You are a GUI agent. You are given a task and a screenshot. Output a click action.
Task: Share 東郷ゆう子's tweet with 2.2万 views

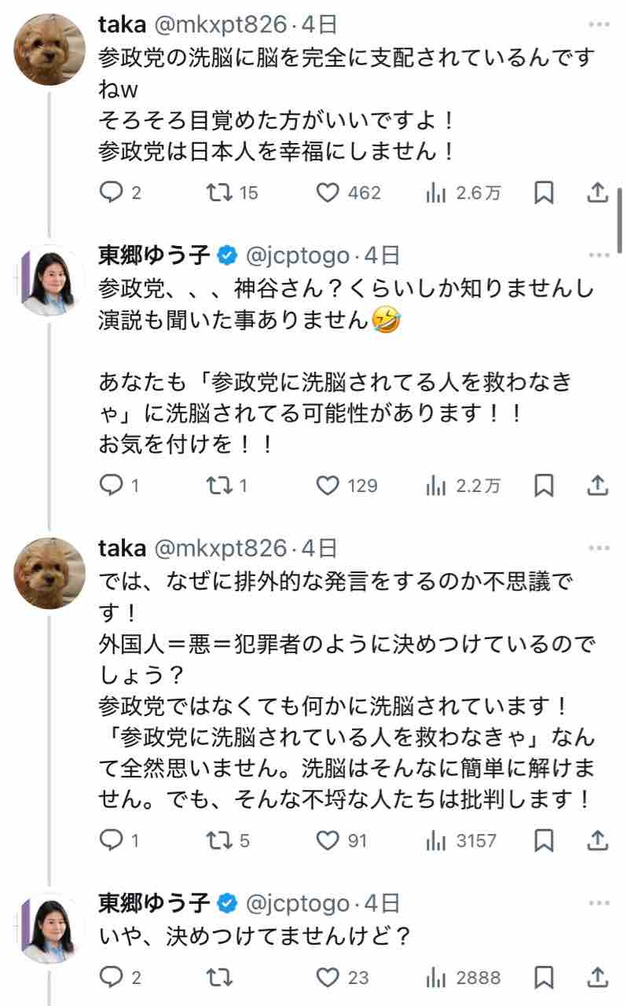(x=597, y=486)
